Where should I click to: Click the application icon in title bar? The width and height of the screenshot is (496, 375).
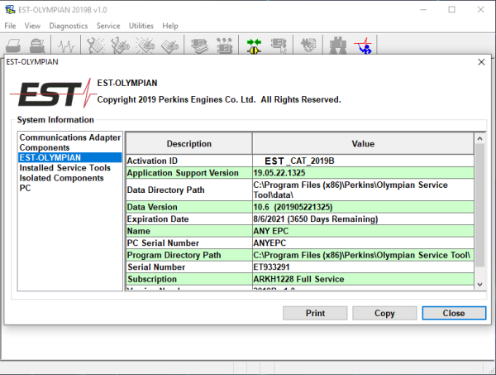(10, 9)
